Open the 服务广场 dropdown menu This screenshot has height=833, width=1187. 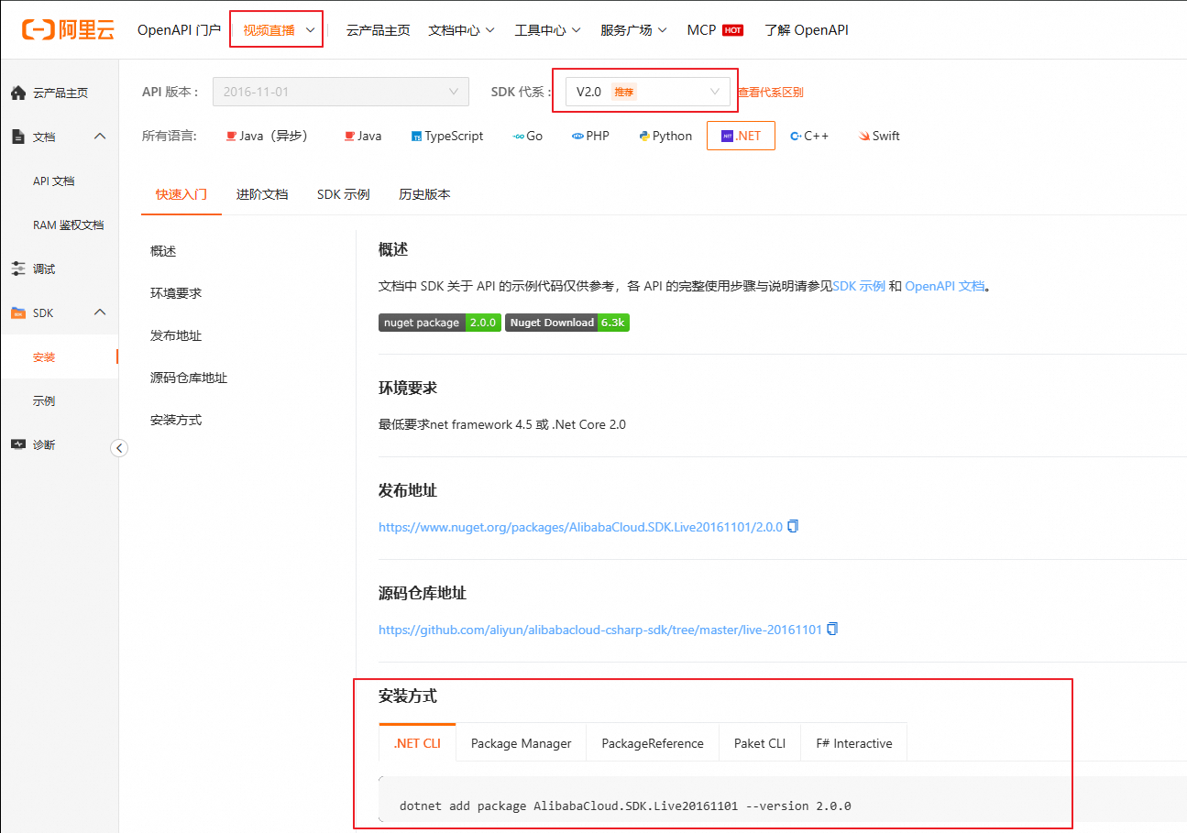tap(633, 30)
